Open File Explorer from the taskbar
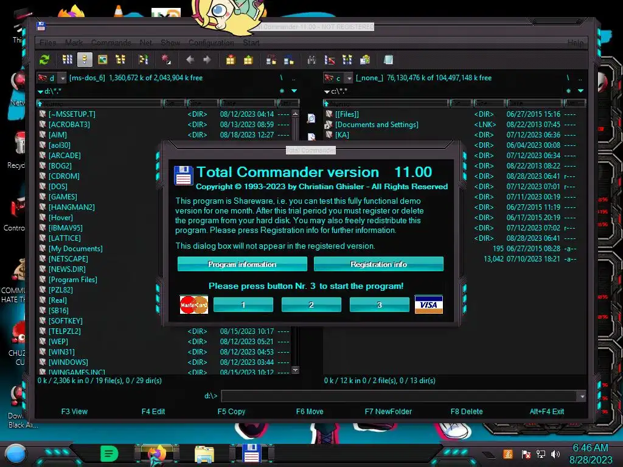Viewport: 623px width, 467px height. pos(204,454)
